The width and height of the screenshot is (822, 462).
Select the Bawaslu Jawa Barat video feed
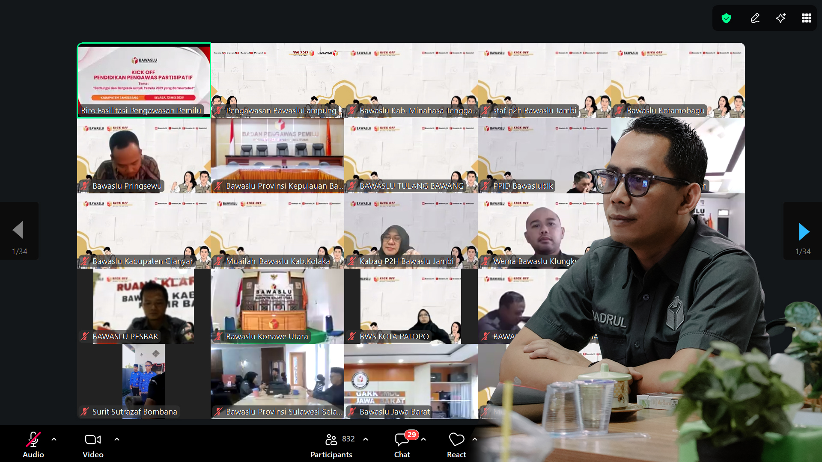tap(411, 382)
